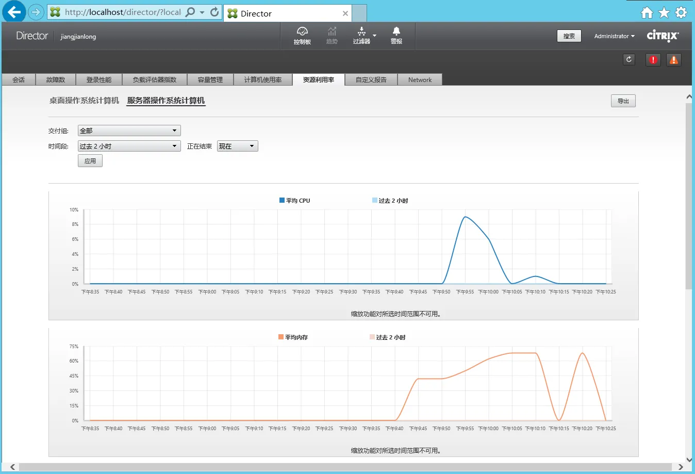
Task: Switch to the 计算机使用率 tab
Action: pos(263,79)
